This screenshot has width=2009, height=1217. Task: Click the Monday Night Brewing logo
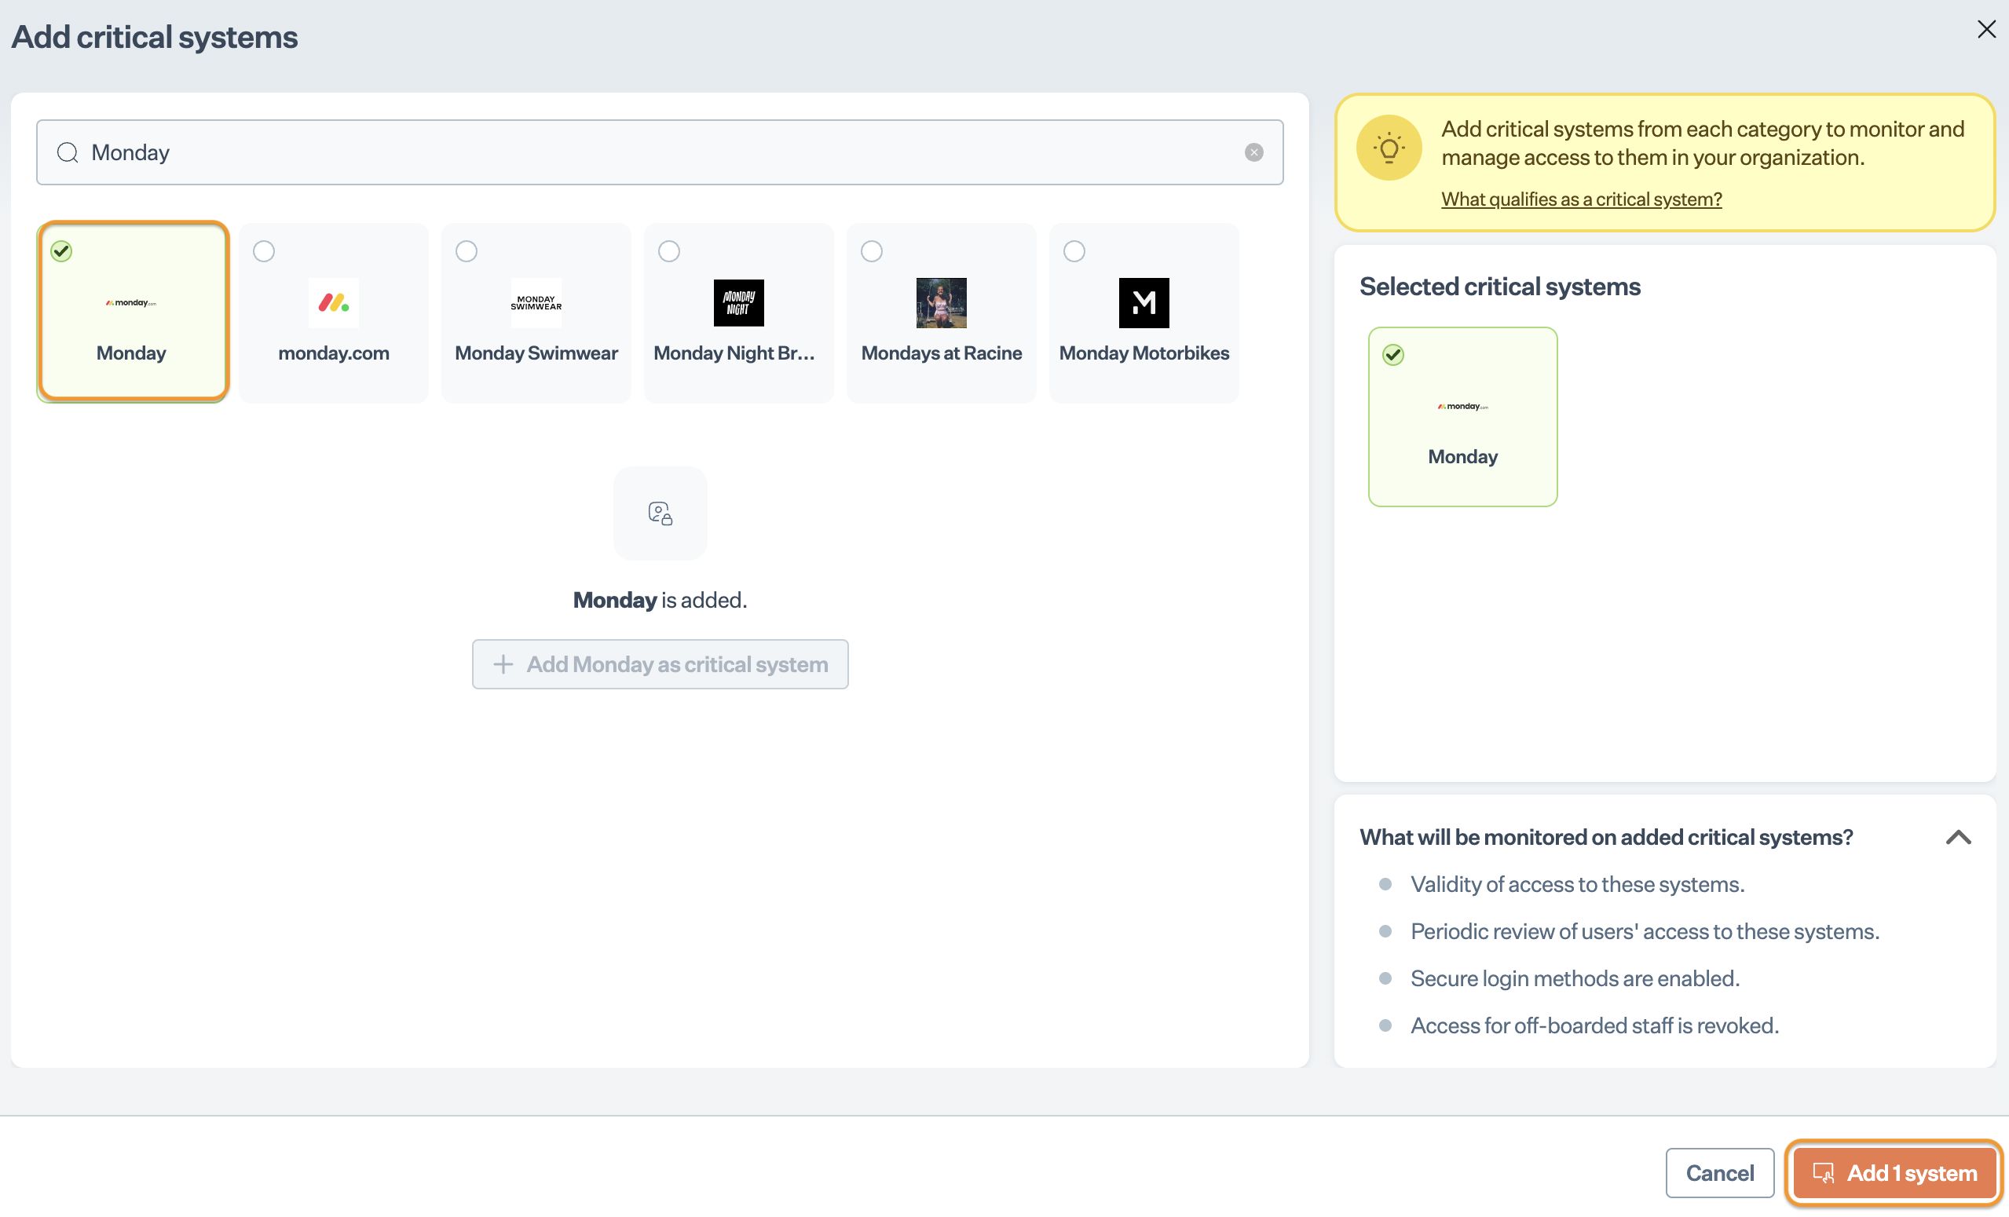point(738,302)
